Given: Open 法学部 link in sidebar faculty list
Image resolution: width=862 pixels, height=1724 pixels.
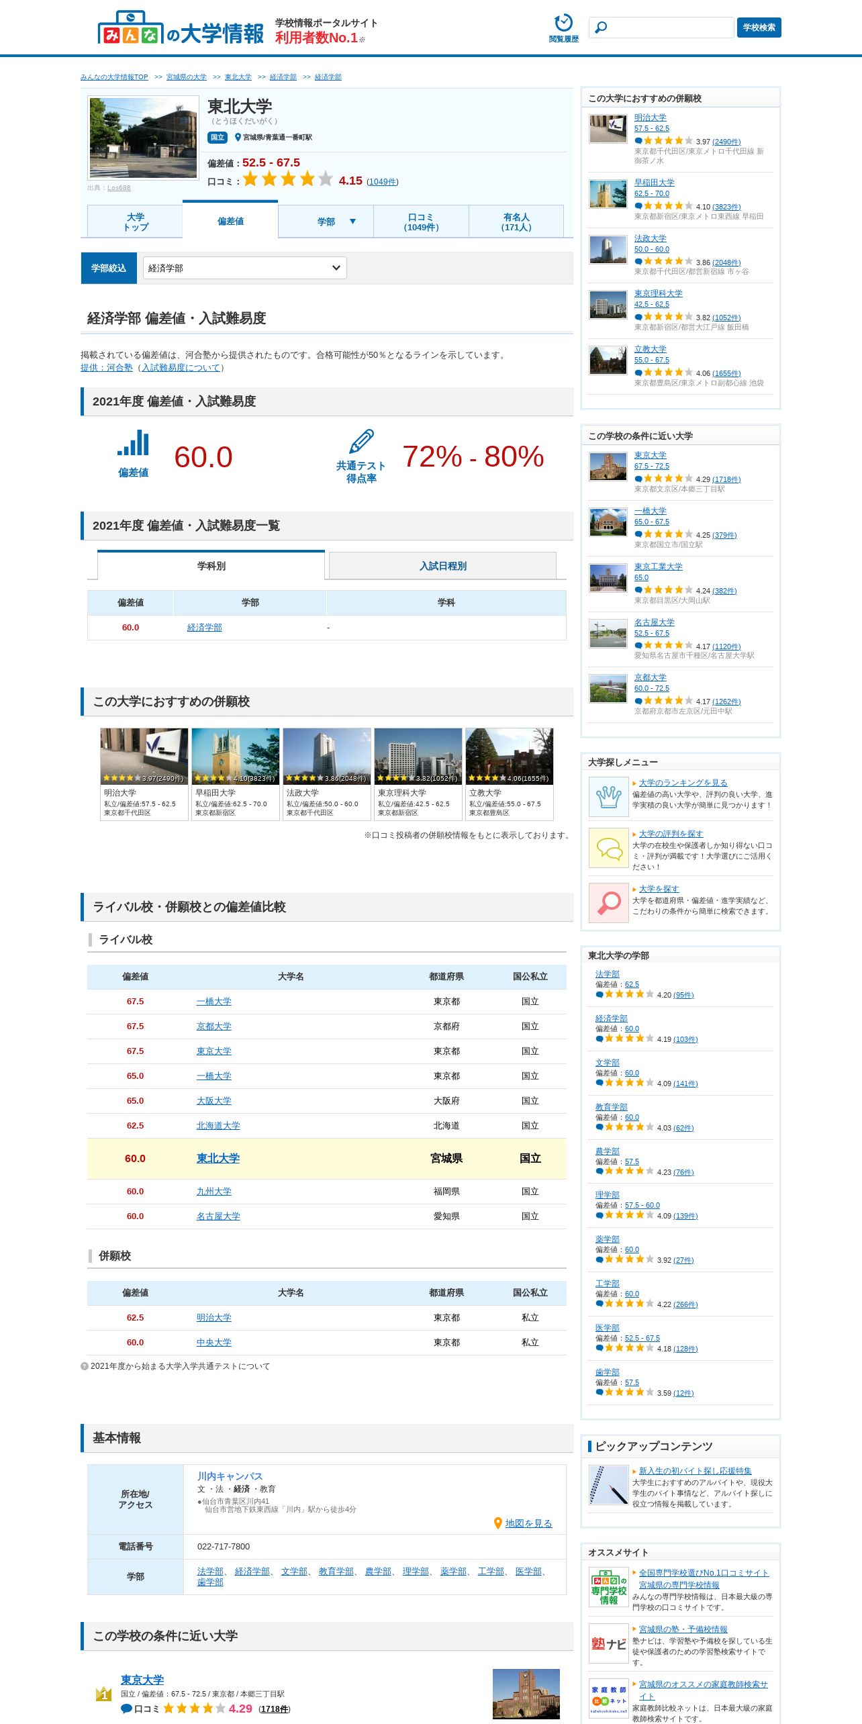Looking at the screenshot, I should point(607,974).
